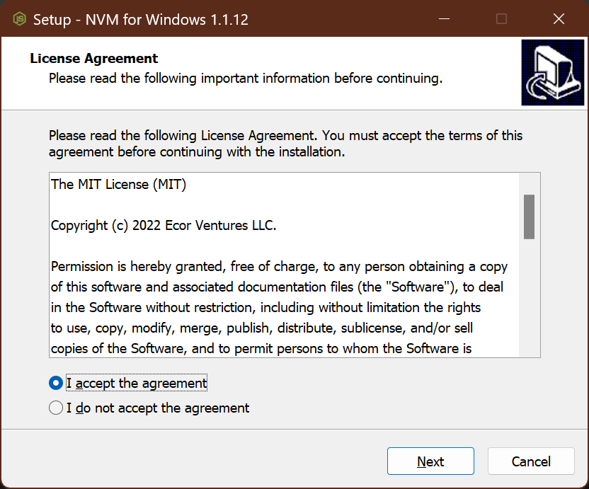The height and width of the screenshot is (489, 589).
Task: Click the "Setup - NVM for Windows 1.1.12" title text
Action: click(141, 19)
